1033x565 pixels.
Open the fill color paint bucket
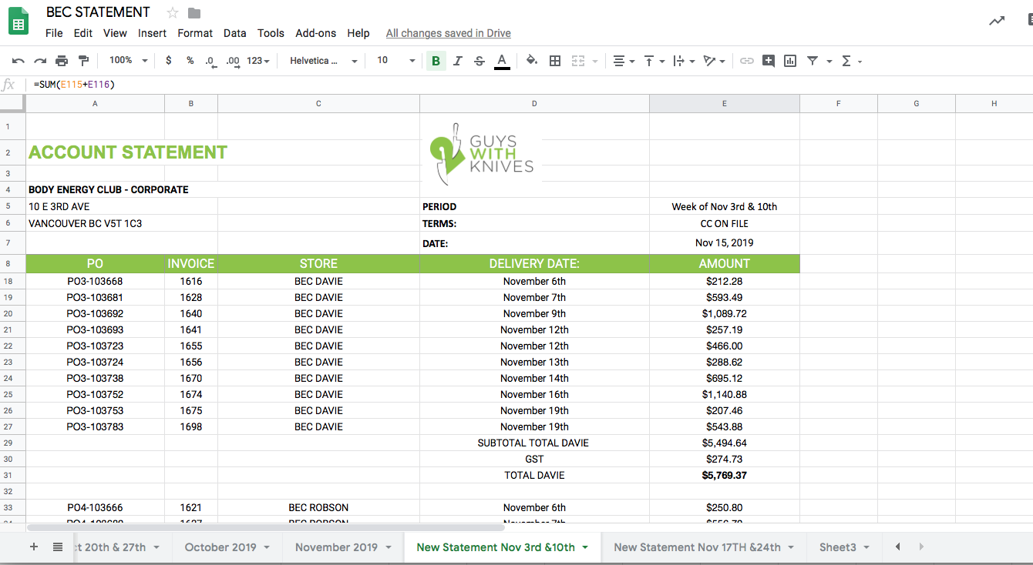coord(531,61)
